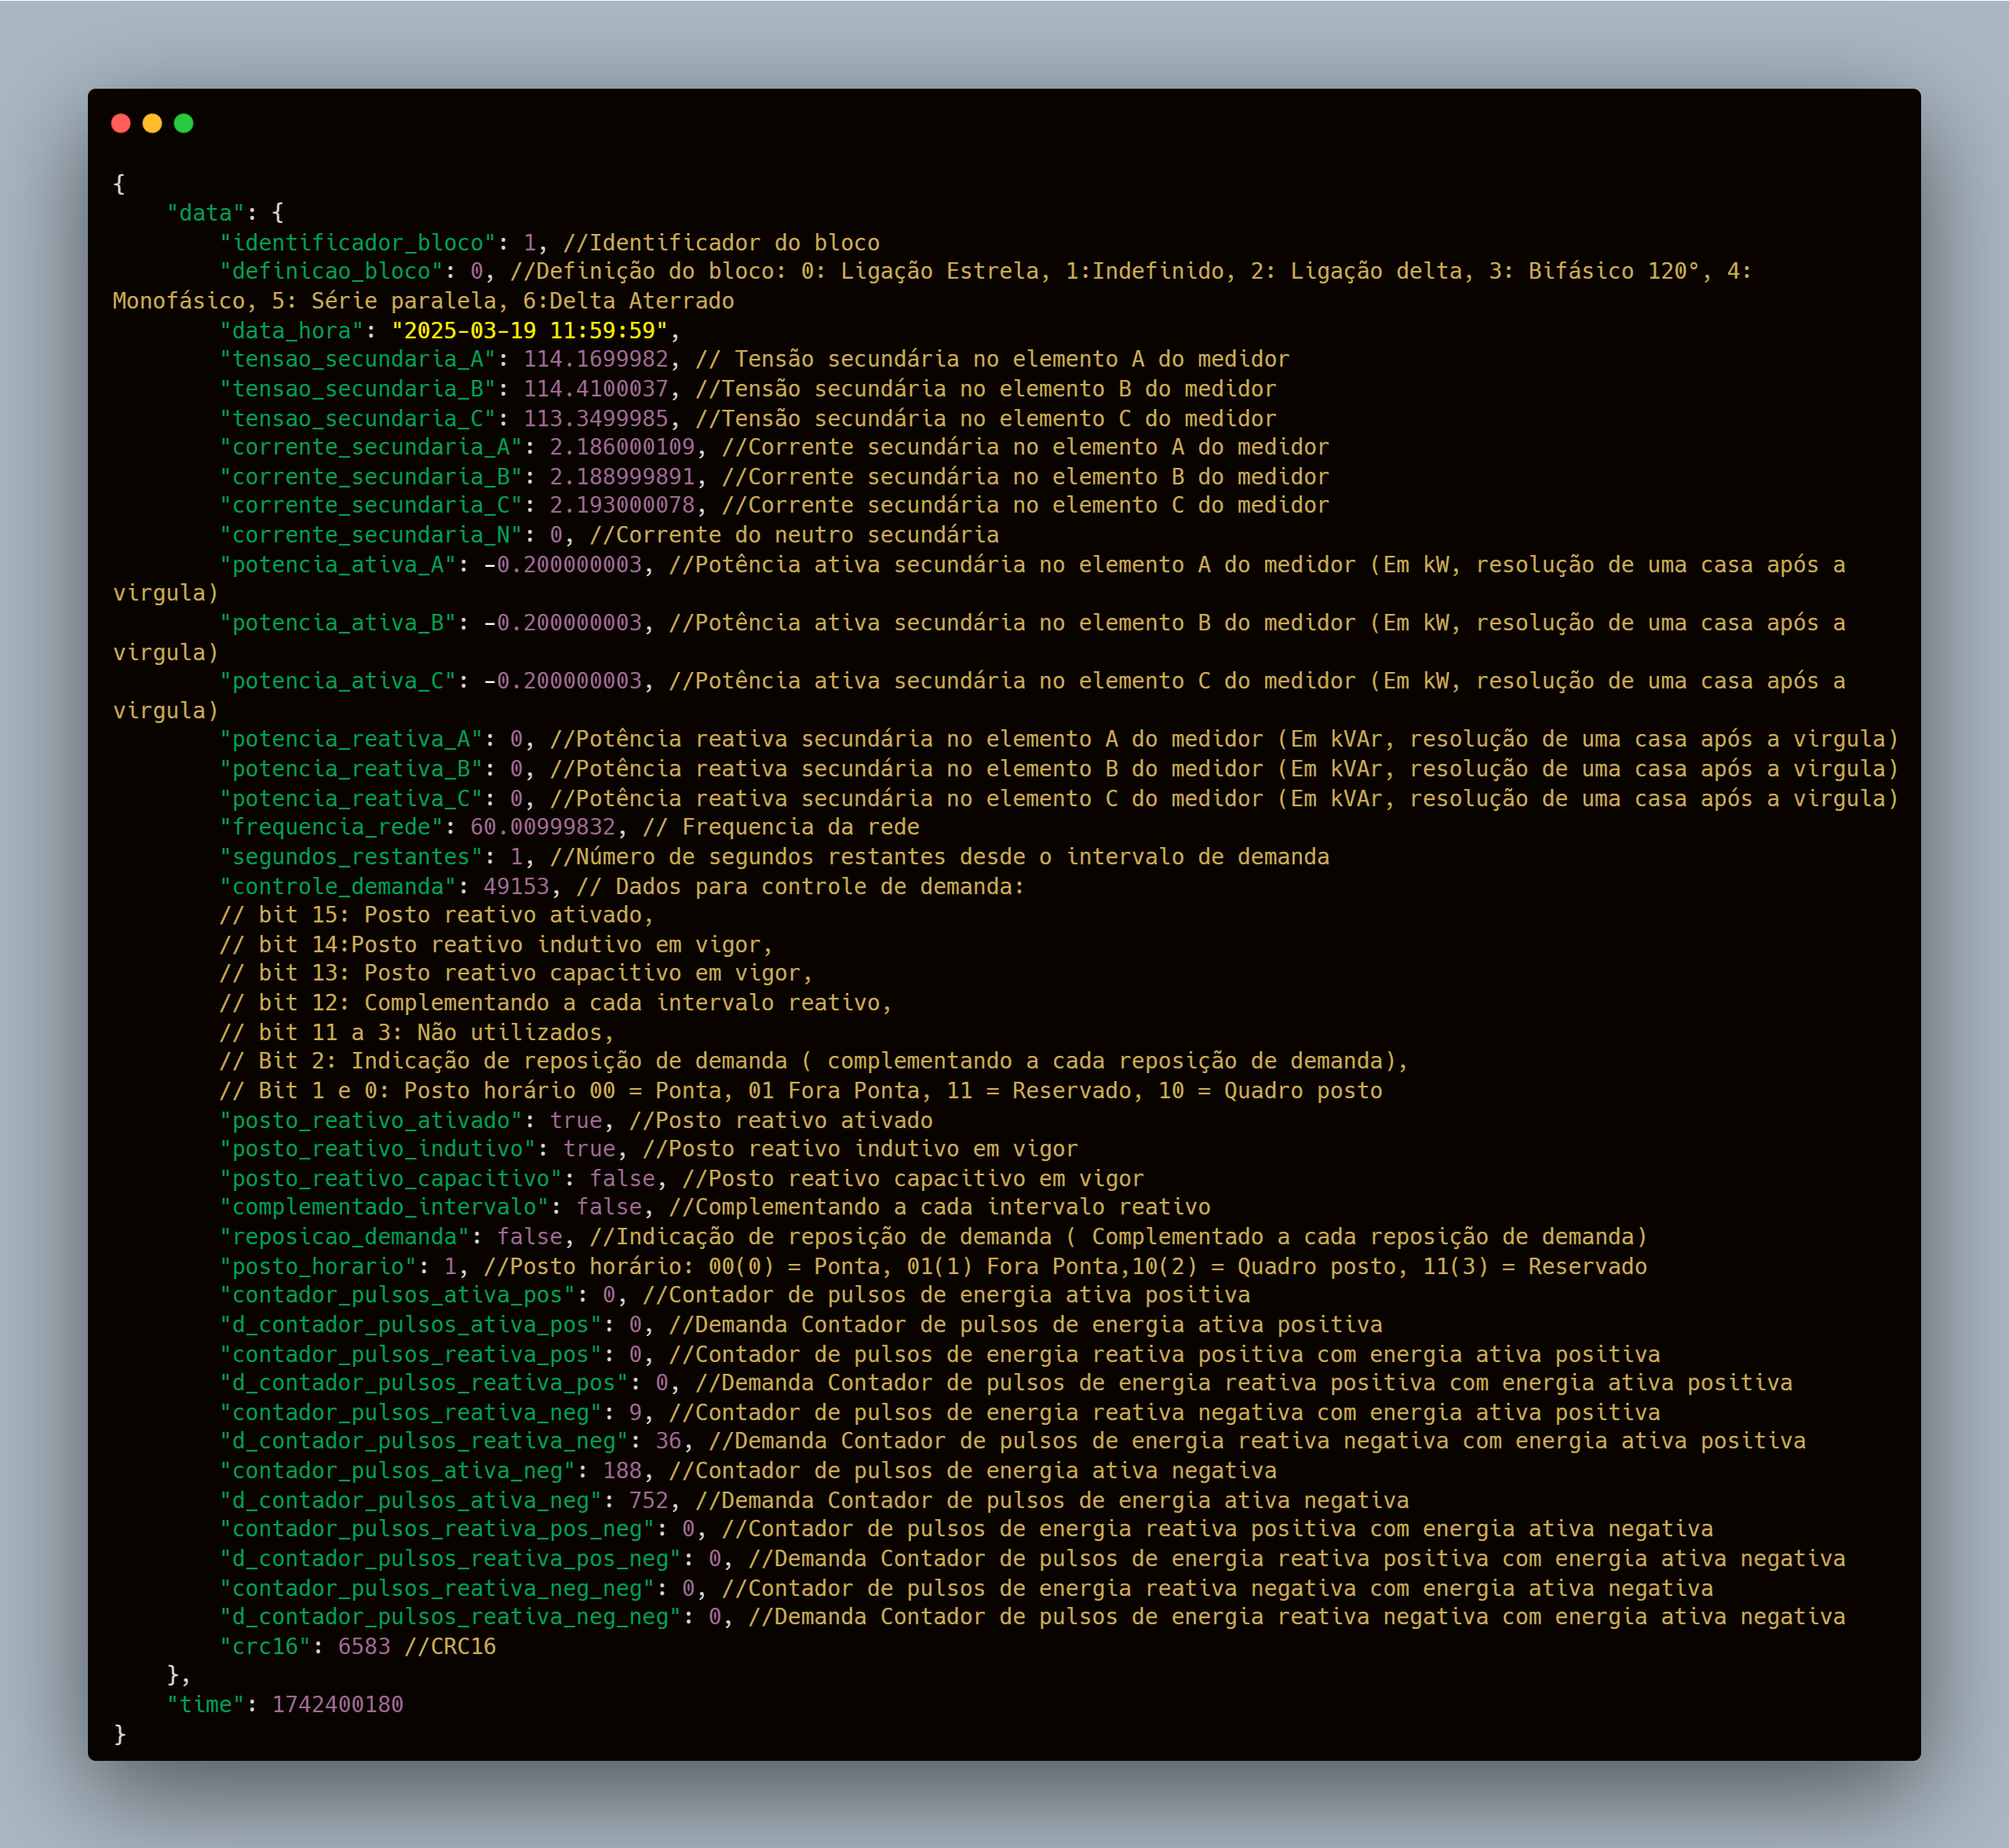The height and width of the screenshot is (1848, 2009).
Task: Click the "time" key
Action: coord(206,1705)
